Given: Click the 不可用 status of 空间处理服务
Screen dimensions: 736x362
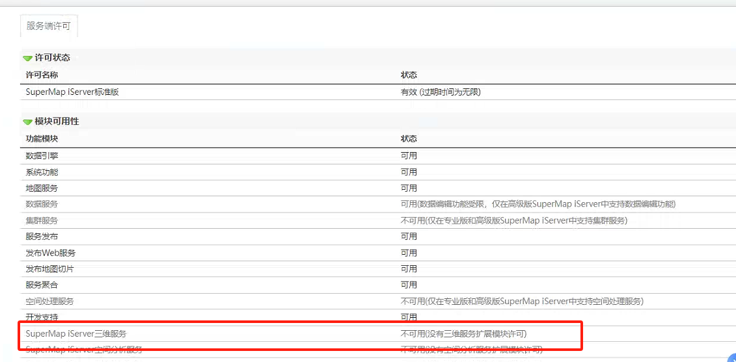Looking at the screenshot, I should (522, 301).
